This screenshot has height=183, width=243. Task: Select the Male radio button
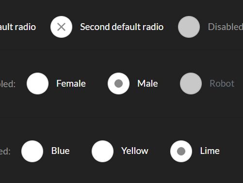click(118, 83)
